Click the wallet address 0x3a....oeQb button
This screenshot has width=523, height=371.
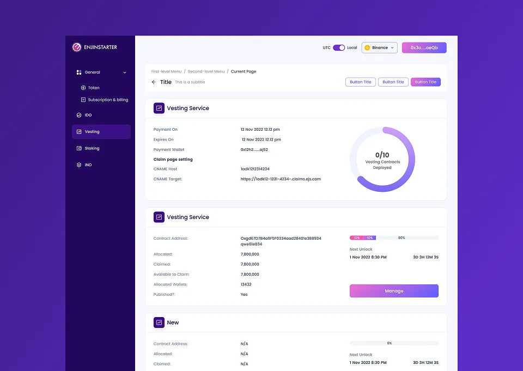coord(424,48)
